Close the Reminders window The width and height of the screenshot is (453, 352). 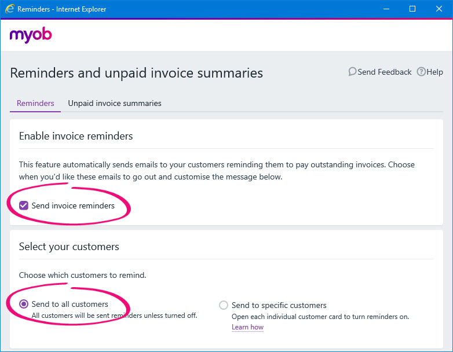439,9
